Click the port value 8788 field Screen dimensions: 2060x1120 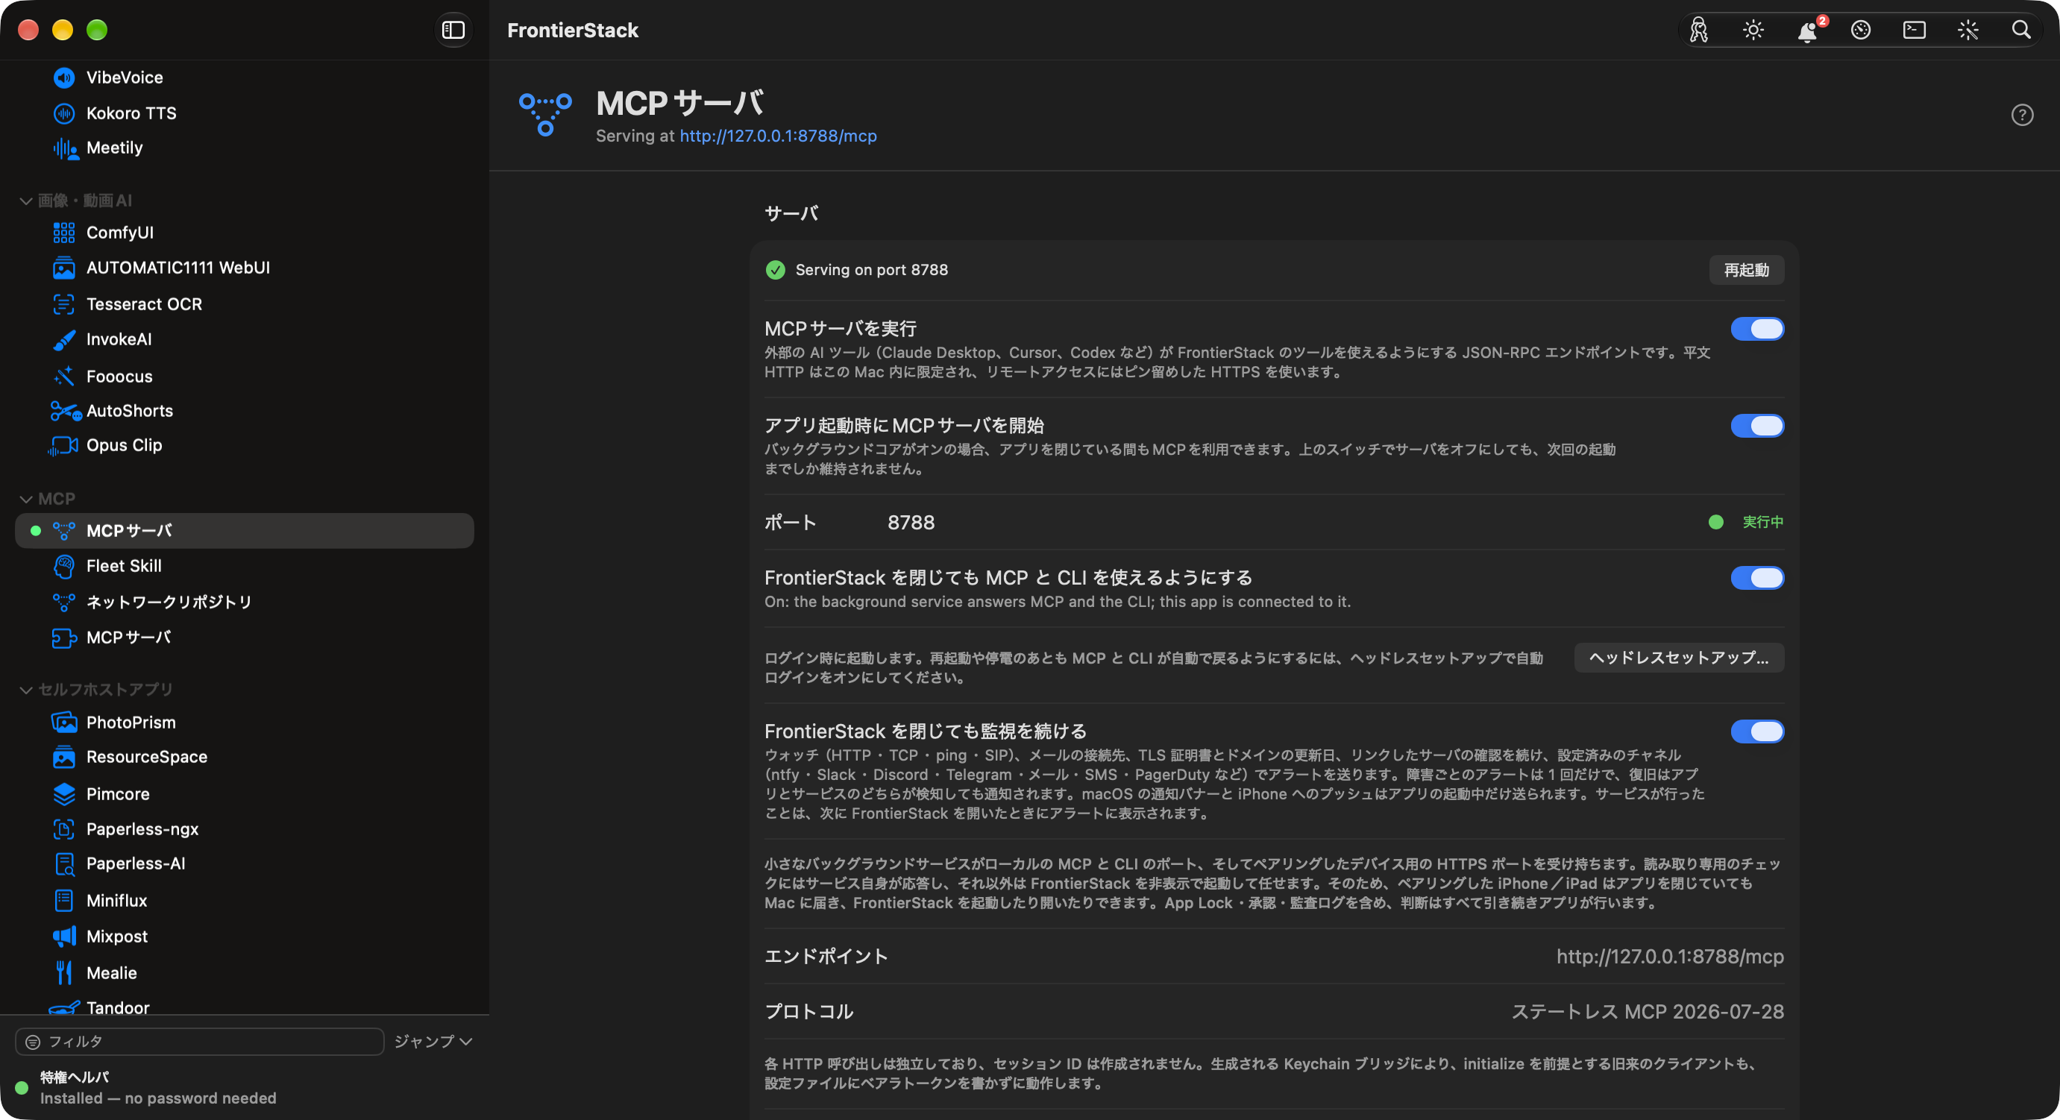pyautogui.click(x=911, y=522)
